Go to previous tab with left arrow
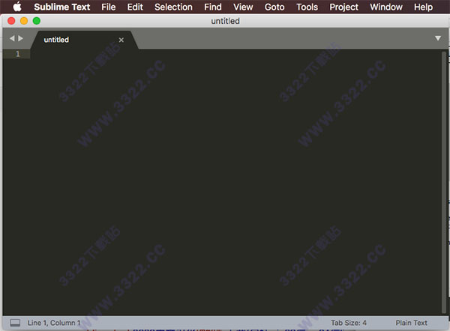 coord(12,38)
